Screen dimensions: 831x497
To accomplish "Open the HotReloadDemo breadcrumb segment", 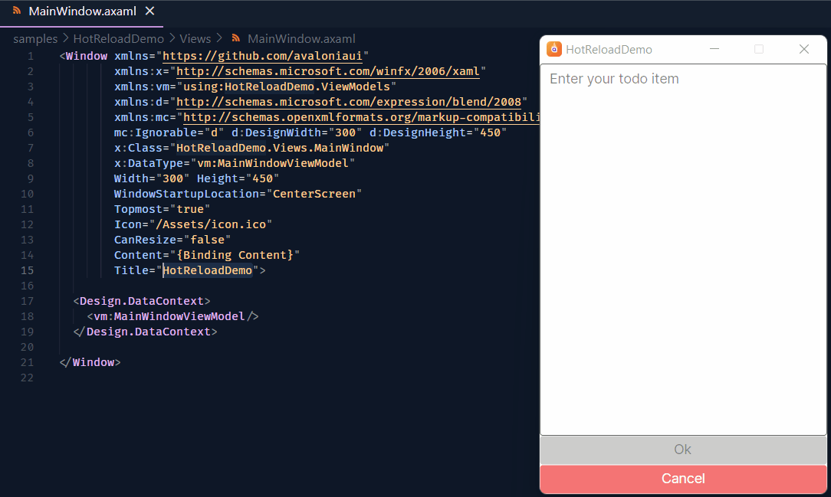I will coord(118,38).
